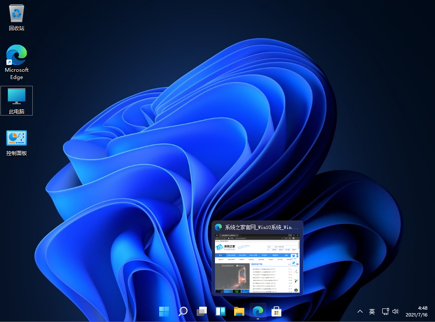
Task: Click the network icon in the system tray
Action: tap(385, 311)
